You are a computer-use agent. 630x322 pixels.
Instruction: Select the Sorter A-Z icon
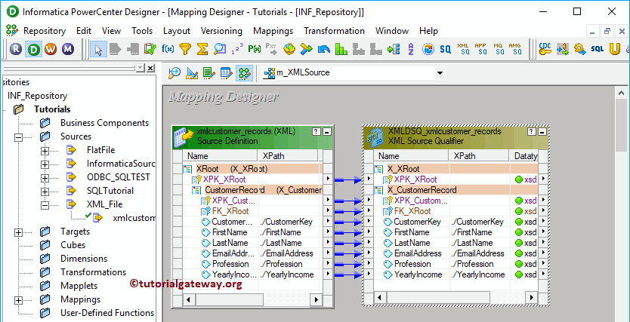click(x=411, y=49)
